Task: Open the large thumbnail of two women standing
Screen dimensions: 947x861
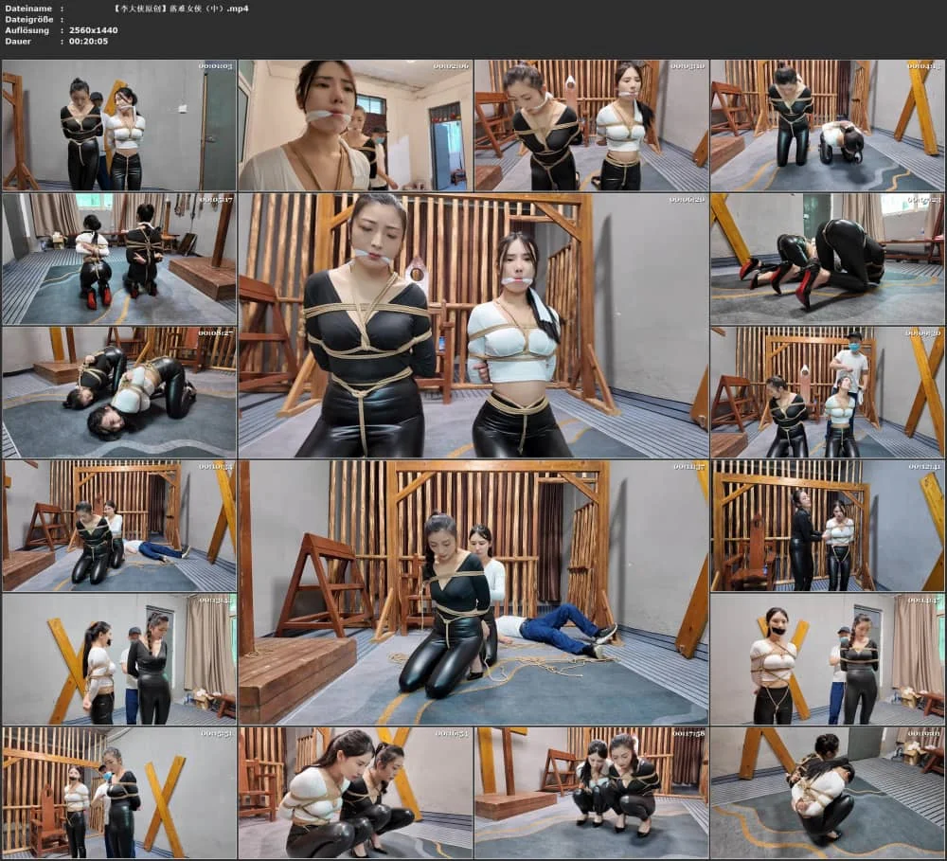Action: point(473,326)
